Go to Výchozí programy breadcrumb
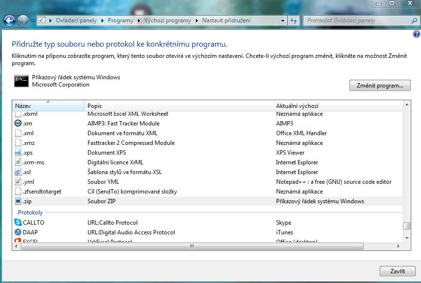 (x=168, y=20)
